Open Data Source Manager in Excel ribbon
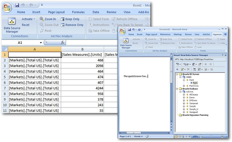 (x=12, y=25)
